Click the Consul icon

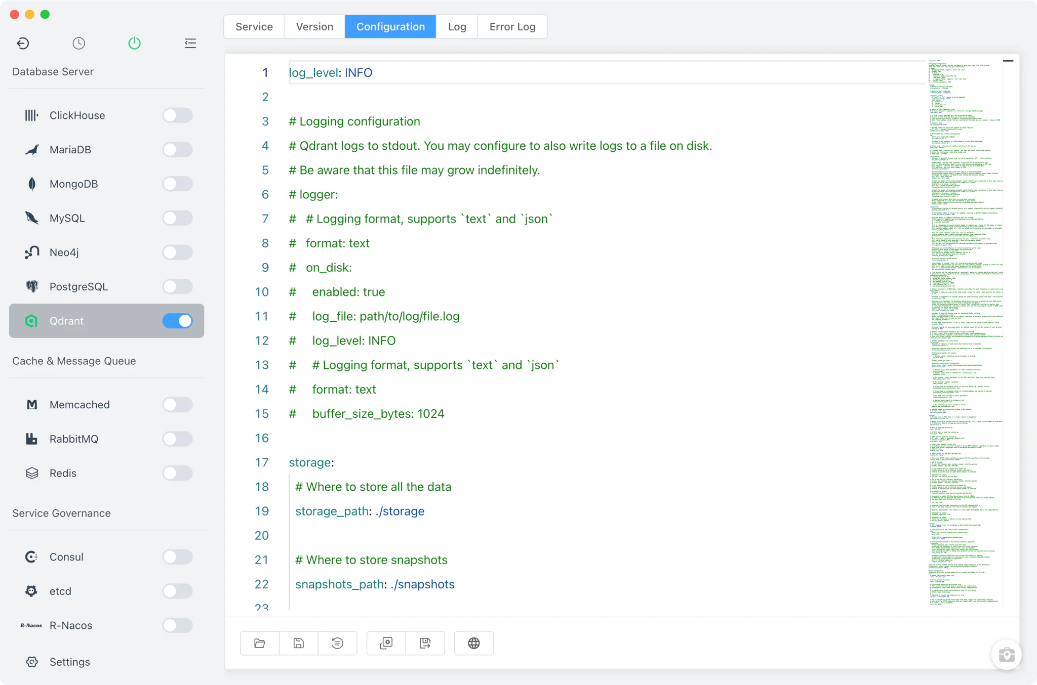click(x=31, y=557)
